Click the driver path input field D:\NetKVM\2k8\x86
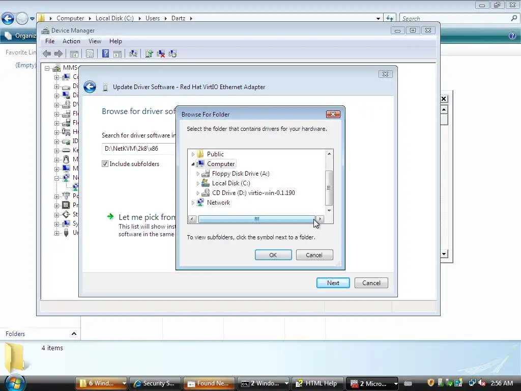Image resolution: width=521 pixels, height=391 pixels. [x=139, y=149]
